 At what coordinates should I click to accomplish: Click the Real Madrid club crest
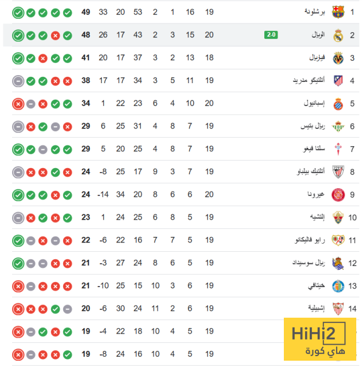pyautogui.click(x=338, y=35)
